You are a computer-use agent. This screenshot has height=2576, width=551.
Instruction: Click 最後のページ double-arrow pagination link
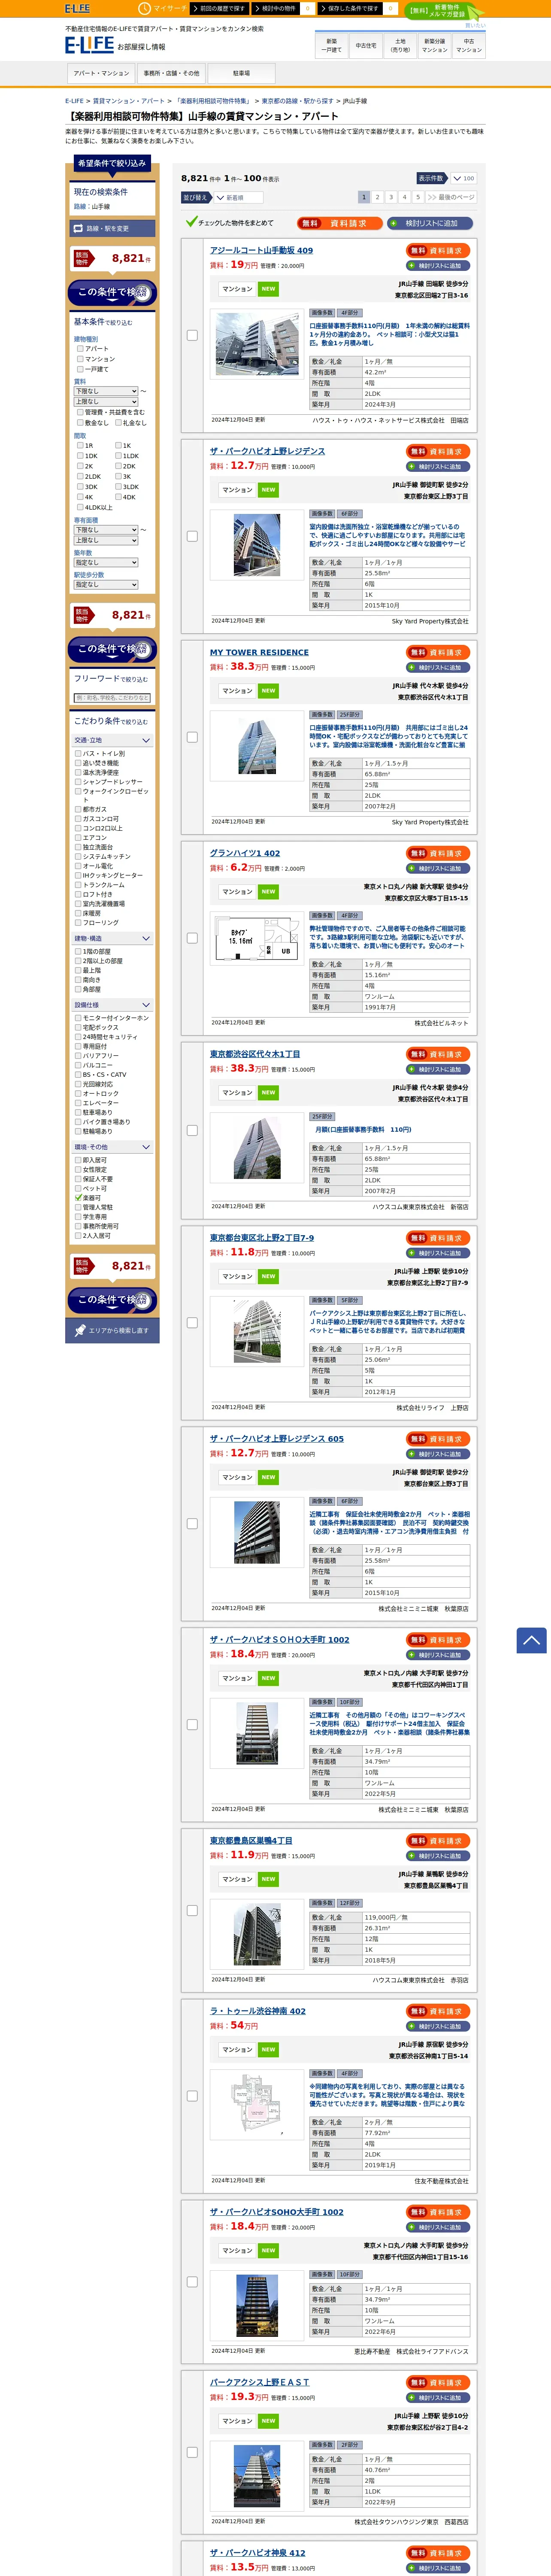pos(451,197)
